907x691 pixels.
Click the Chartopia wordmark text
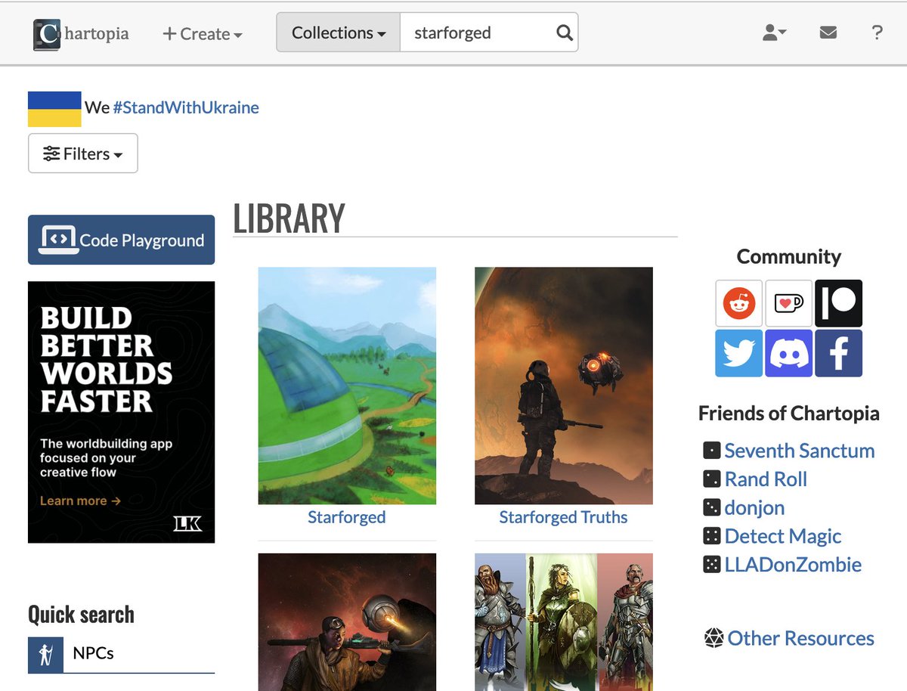point(97,34)
